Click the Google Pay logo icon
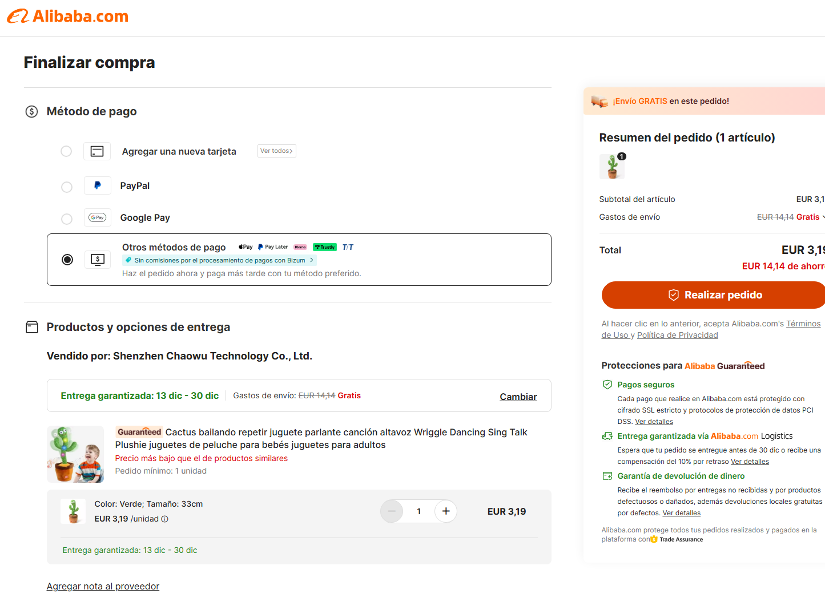The image size is (825, 610). click(x=98, y=217)
